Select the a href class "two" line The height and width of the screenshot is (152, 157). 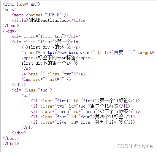53,74
